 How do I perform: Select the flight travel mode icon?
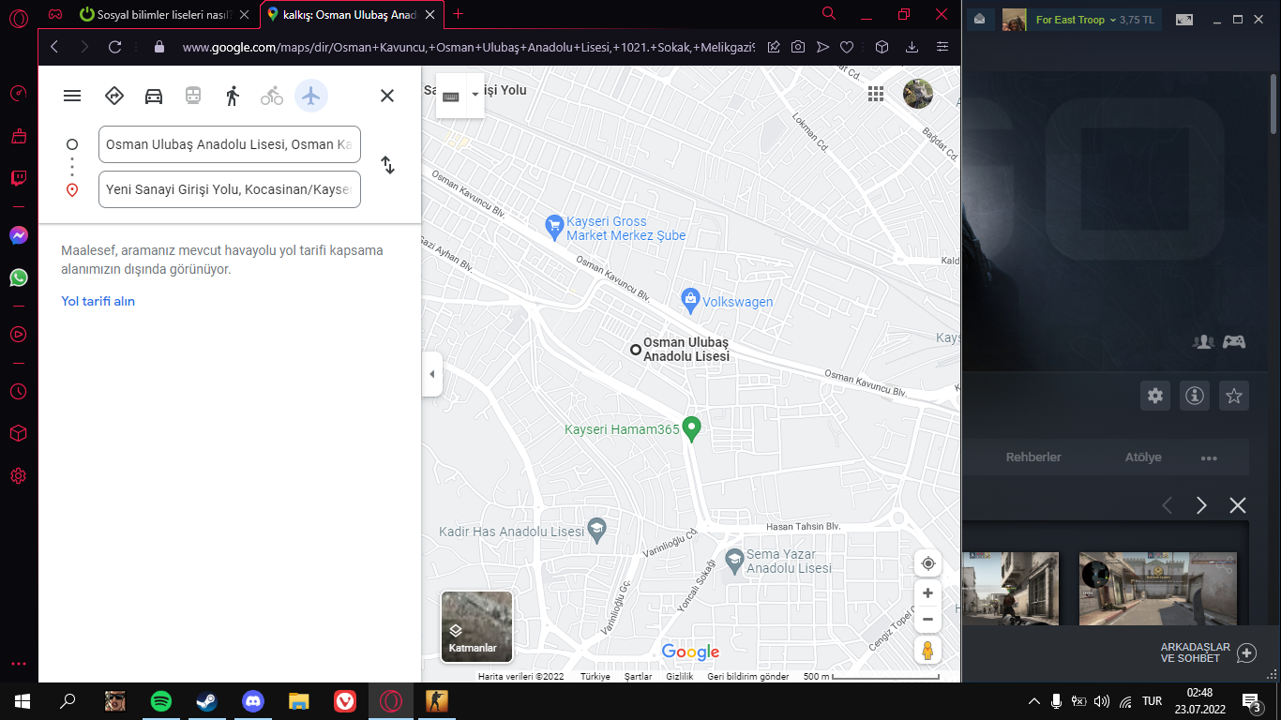click(311, 96)
